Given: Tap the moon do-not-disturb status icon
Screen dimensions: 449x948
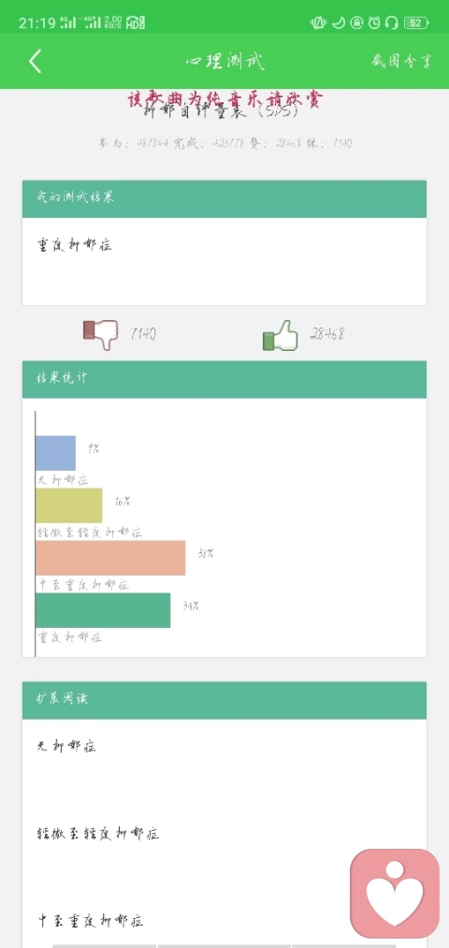Looking at the screenshot, I should tap(339, 23).
